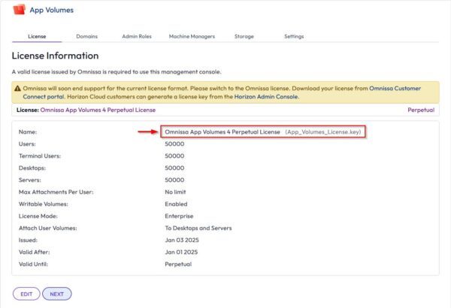Click the 'License Information' heading
This screenshot has width=451, height=308.
coord(55,56)
